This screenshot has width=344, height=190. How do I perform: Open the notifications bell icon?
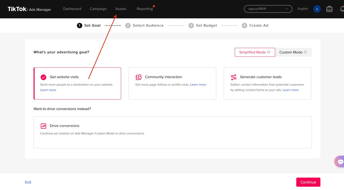tap(342, 9)
